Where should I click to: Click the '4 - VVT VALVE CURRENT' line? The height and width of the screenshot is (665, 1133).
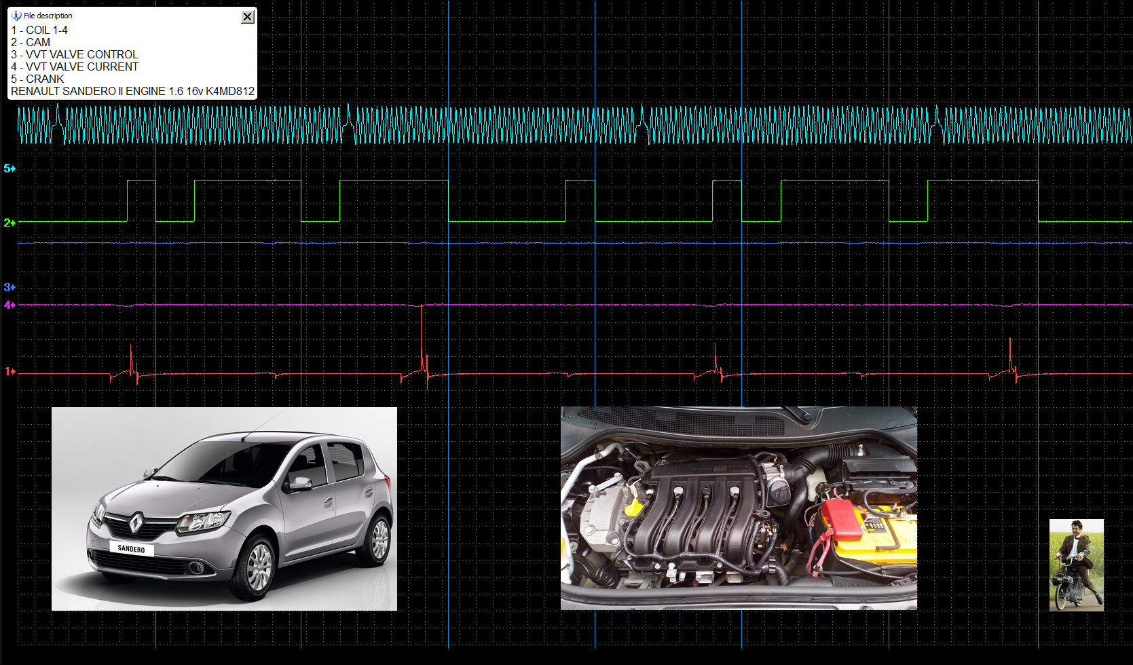75,66
